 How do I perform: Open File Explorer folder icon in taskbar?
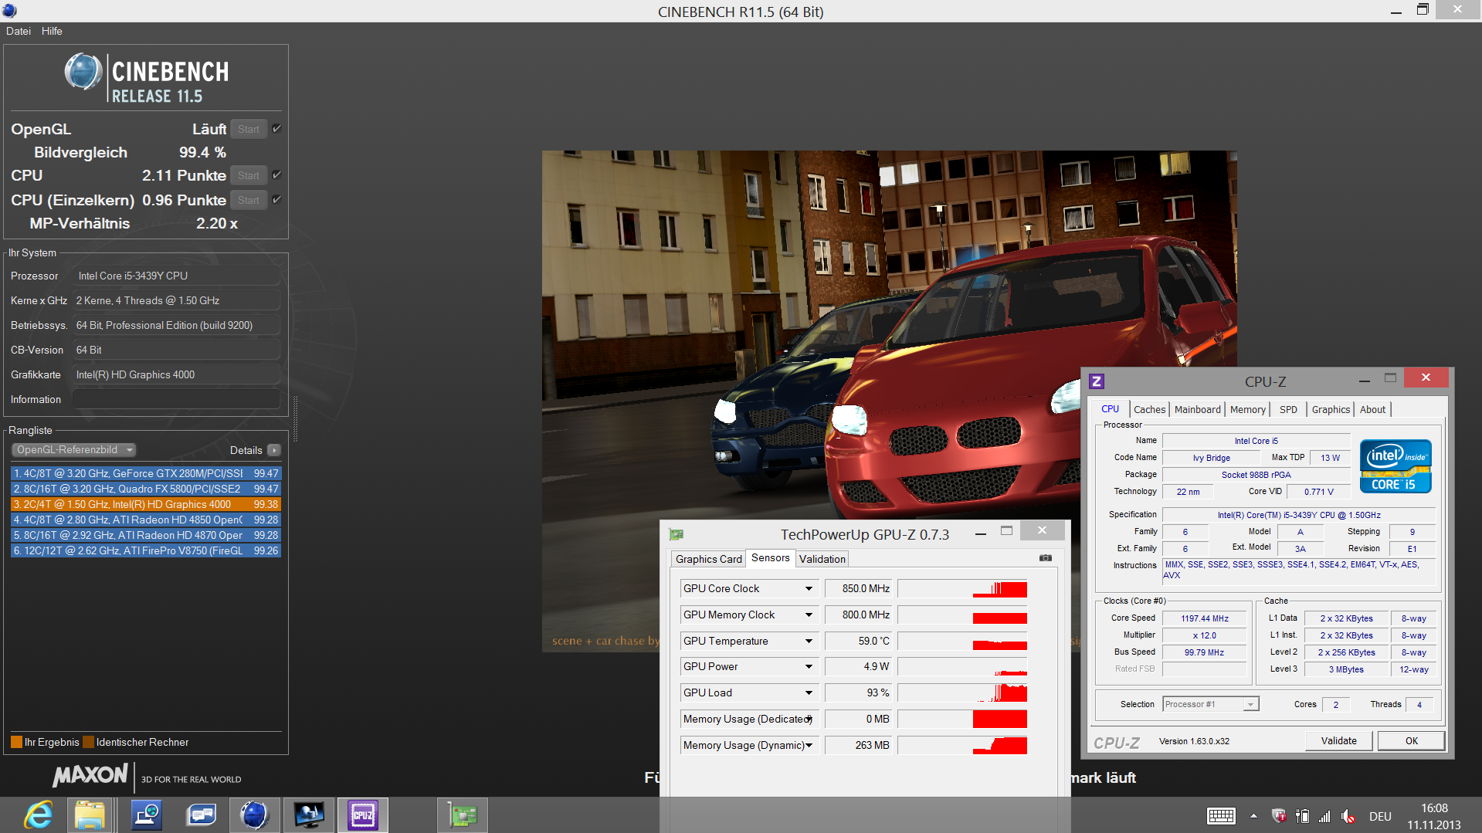tap(90, 815)
